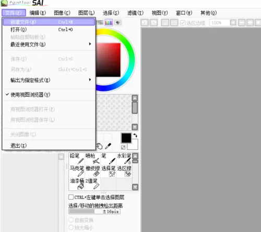Expand the 最近使用文件 submenu
The image size is (261, 232).
tap(49, 44)
